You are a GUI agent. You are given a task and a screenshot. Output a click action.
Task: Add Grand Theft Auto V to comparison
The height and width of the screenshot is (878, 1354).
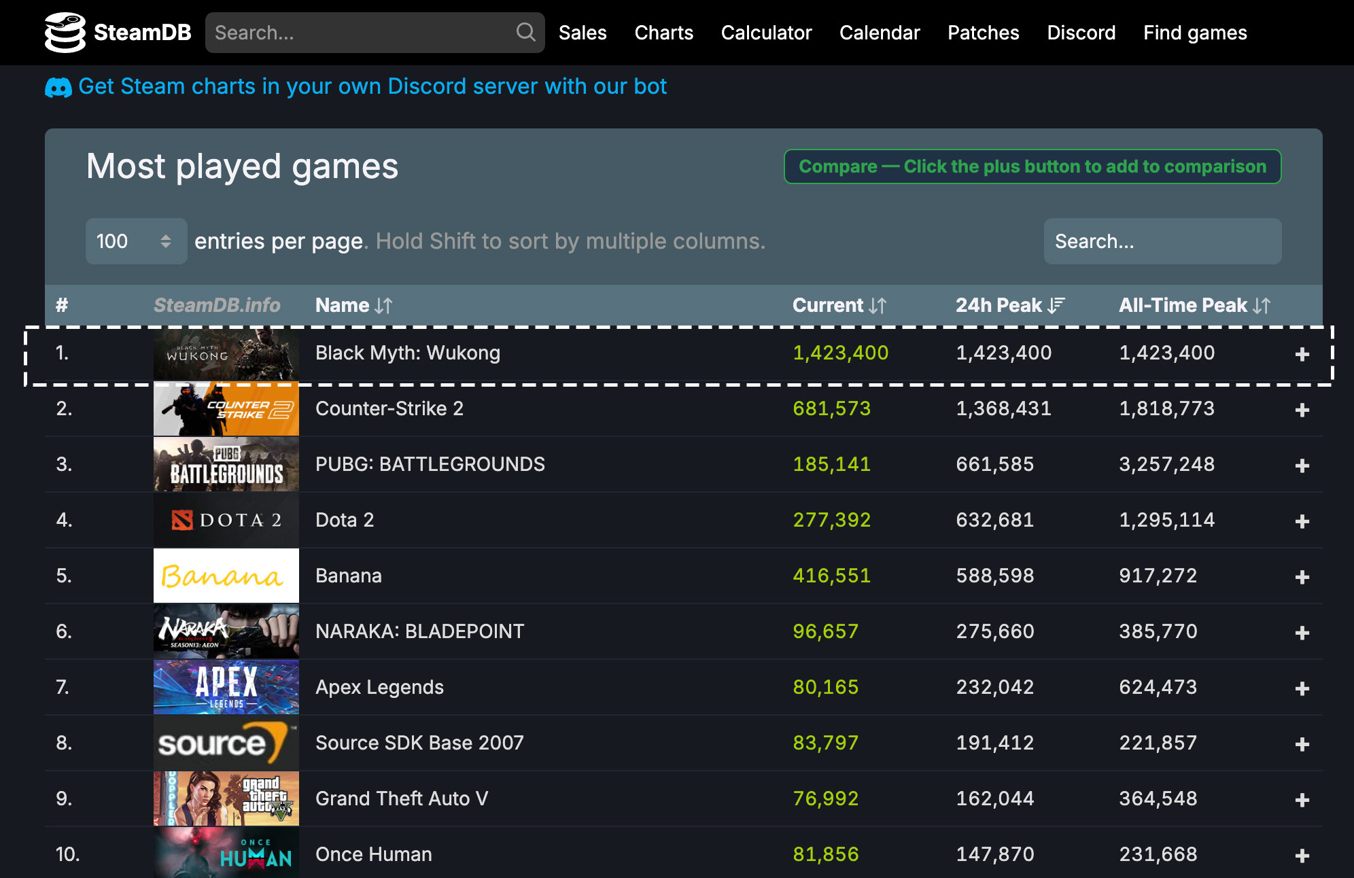coord(1302,800)
